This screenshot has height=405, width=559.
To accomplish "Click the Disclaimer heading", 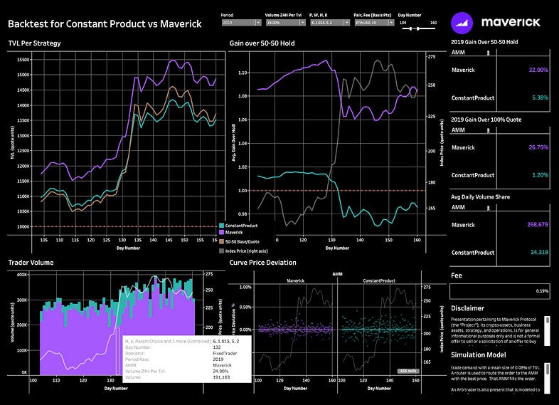I will coord(467,308).
